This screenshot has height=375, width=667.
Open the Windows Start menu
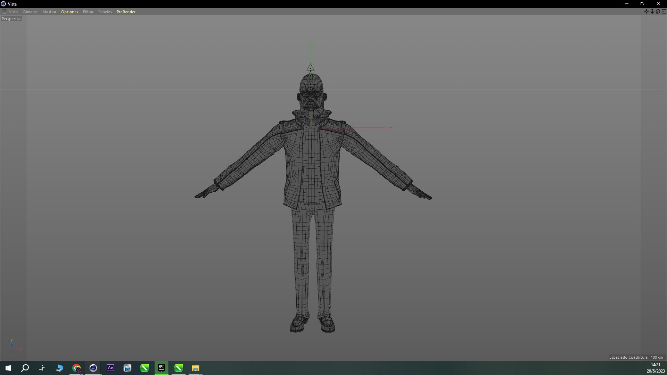[8, 368]
